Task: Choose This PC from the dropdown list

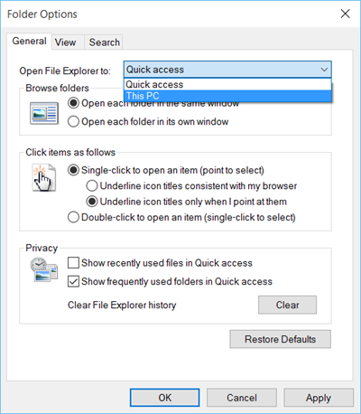Action: click(x=227, y=96)
